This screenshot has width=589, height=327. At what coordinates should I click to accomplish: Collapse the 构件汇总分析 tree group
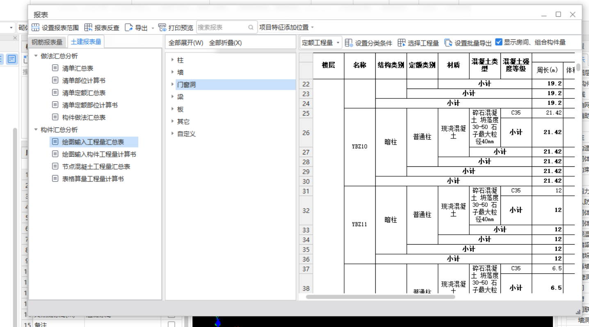(x=36, y=129)
